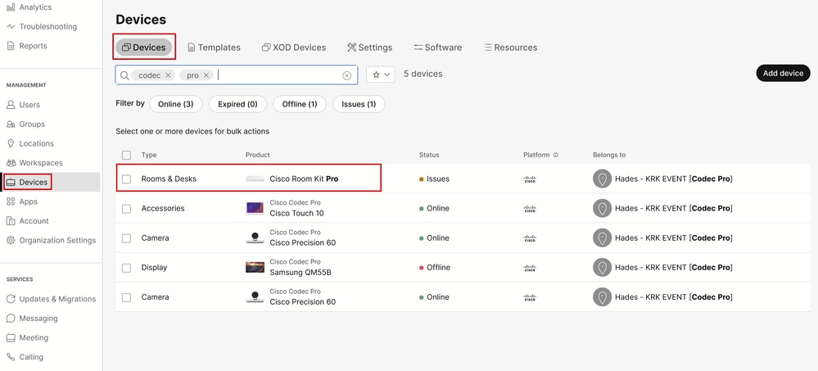Switch to the Resources tab
The width and height of the screenshot is (818, 371).
tap(510, 48)
